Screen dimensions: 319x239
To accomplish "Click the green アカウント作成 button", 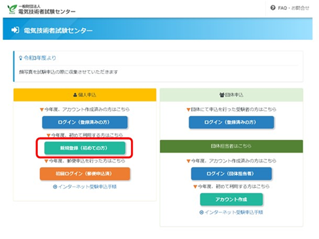I will click(231, 199).
